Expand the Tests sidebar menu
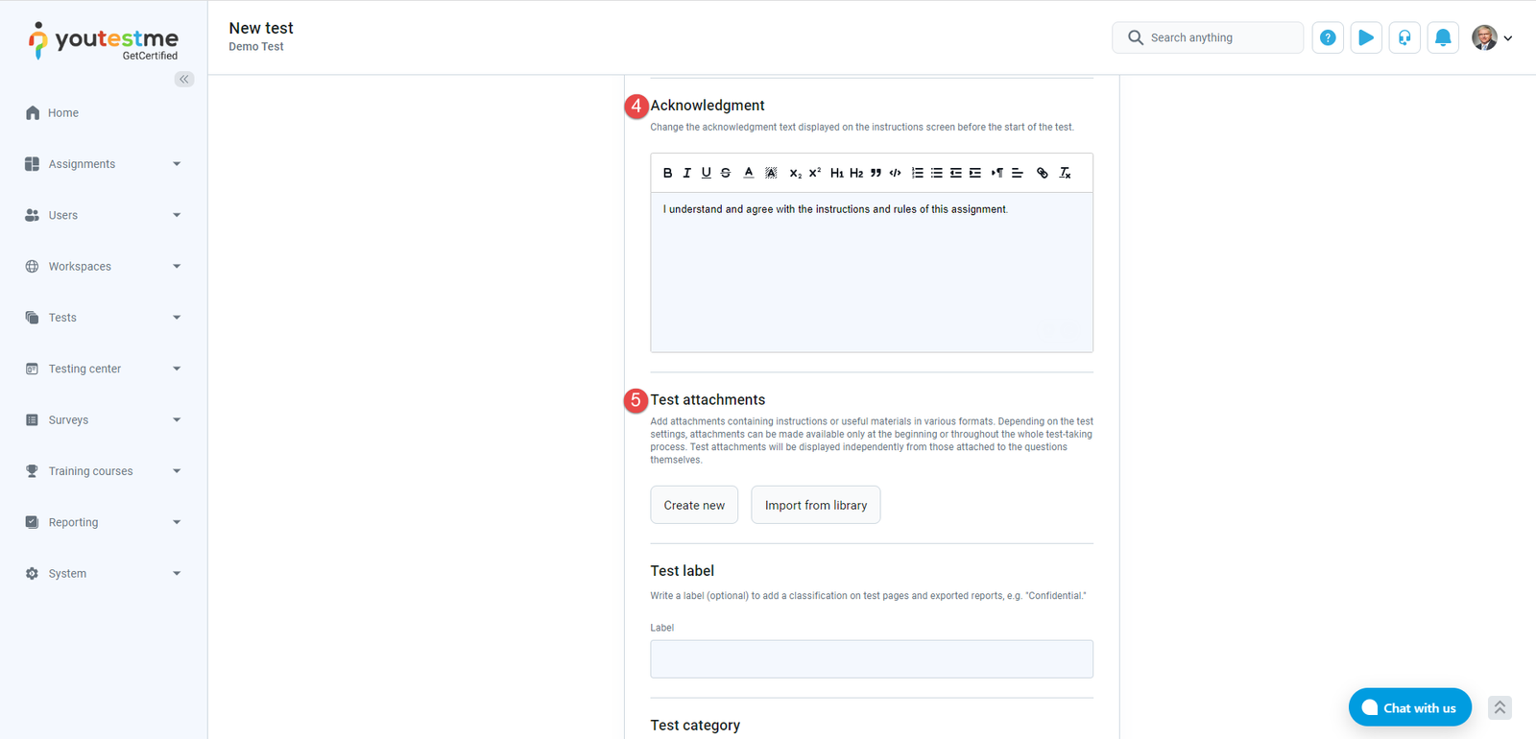 coord(104,318)
